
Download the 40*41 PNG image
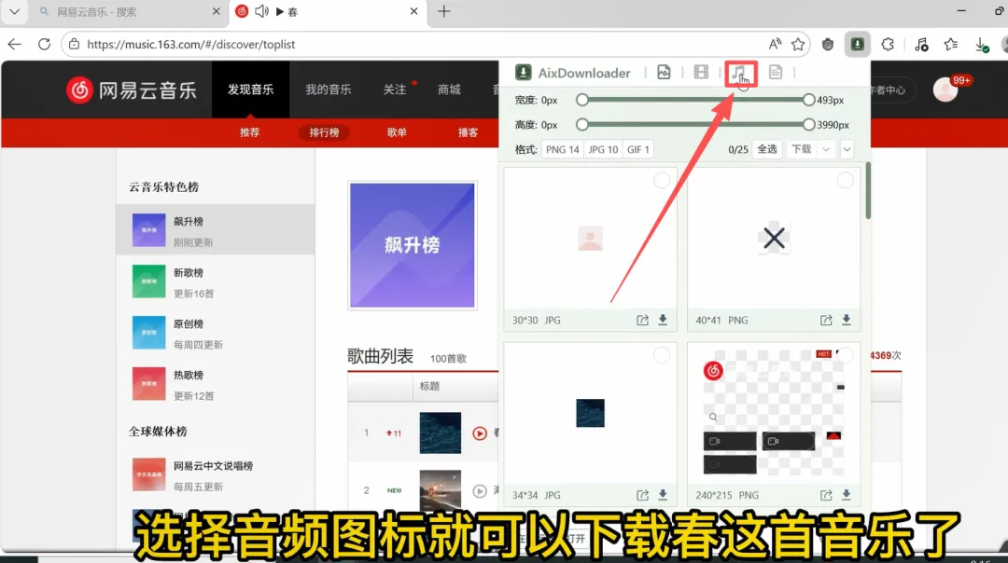pyautogui.click(x=847, y=320)
